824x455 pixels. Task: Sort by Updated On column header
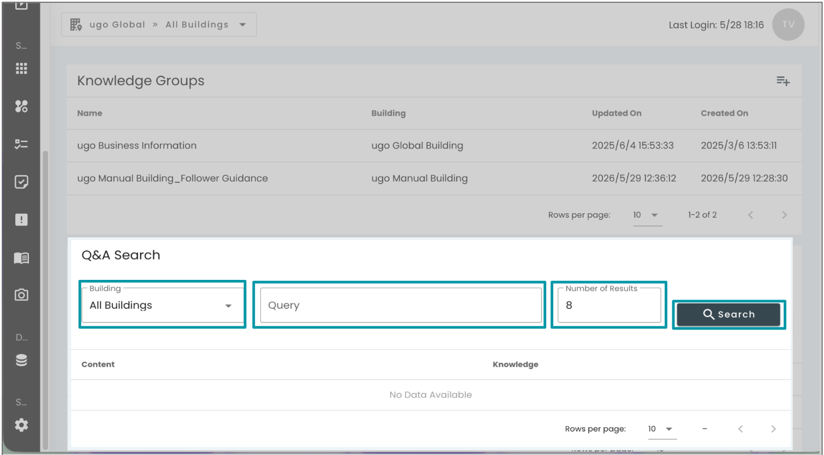pyautogui.click(x=617, y=113)
